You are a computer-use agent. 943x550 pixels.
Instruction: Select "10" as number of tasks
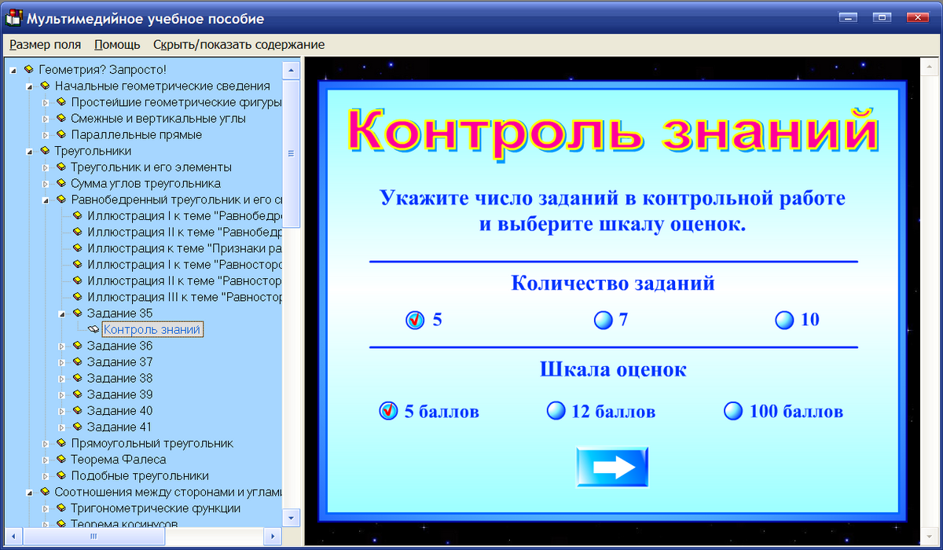[x=784, y=319]
